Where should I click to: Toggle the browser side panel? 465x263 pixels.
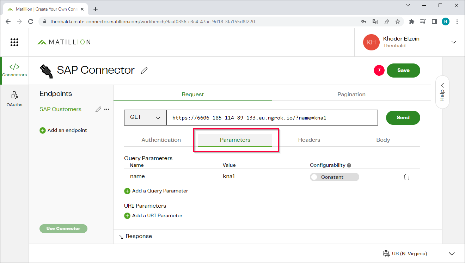[434, 22]
